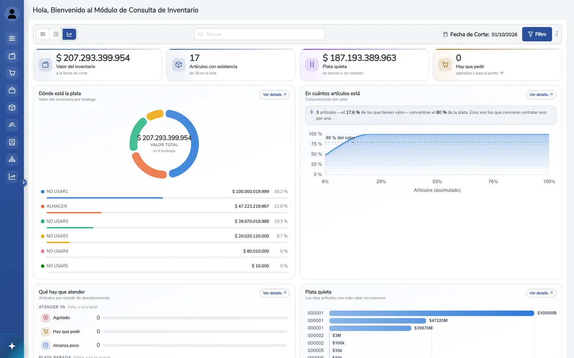The image size is (574, 358).
Task: Click the Artículos con existencia box icon
Action: (x=178, y=65)
